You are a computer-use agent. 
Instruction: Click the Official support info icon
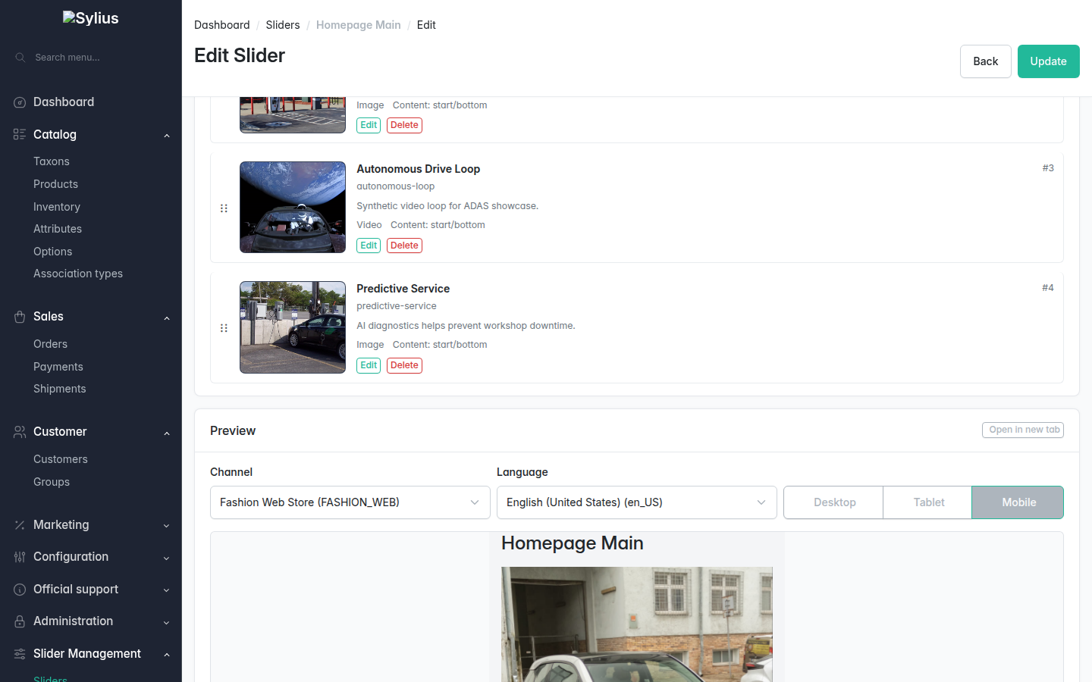pyautogui.click(x=20, y=590)
